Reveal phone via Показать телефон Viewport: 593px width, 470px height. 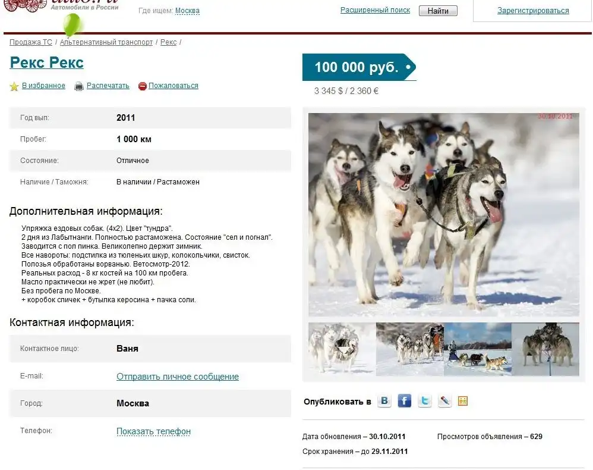click(x=153, y=431)
